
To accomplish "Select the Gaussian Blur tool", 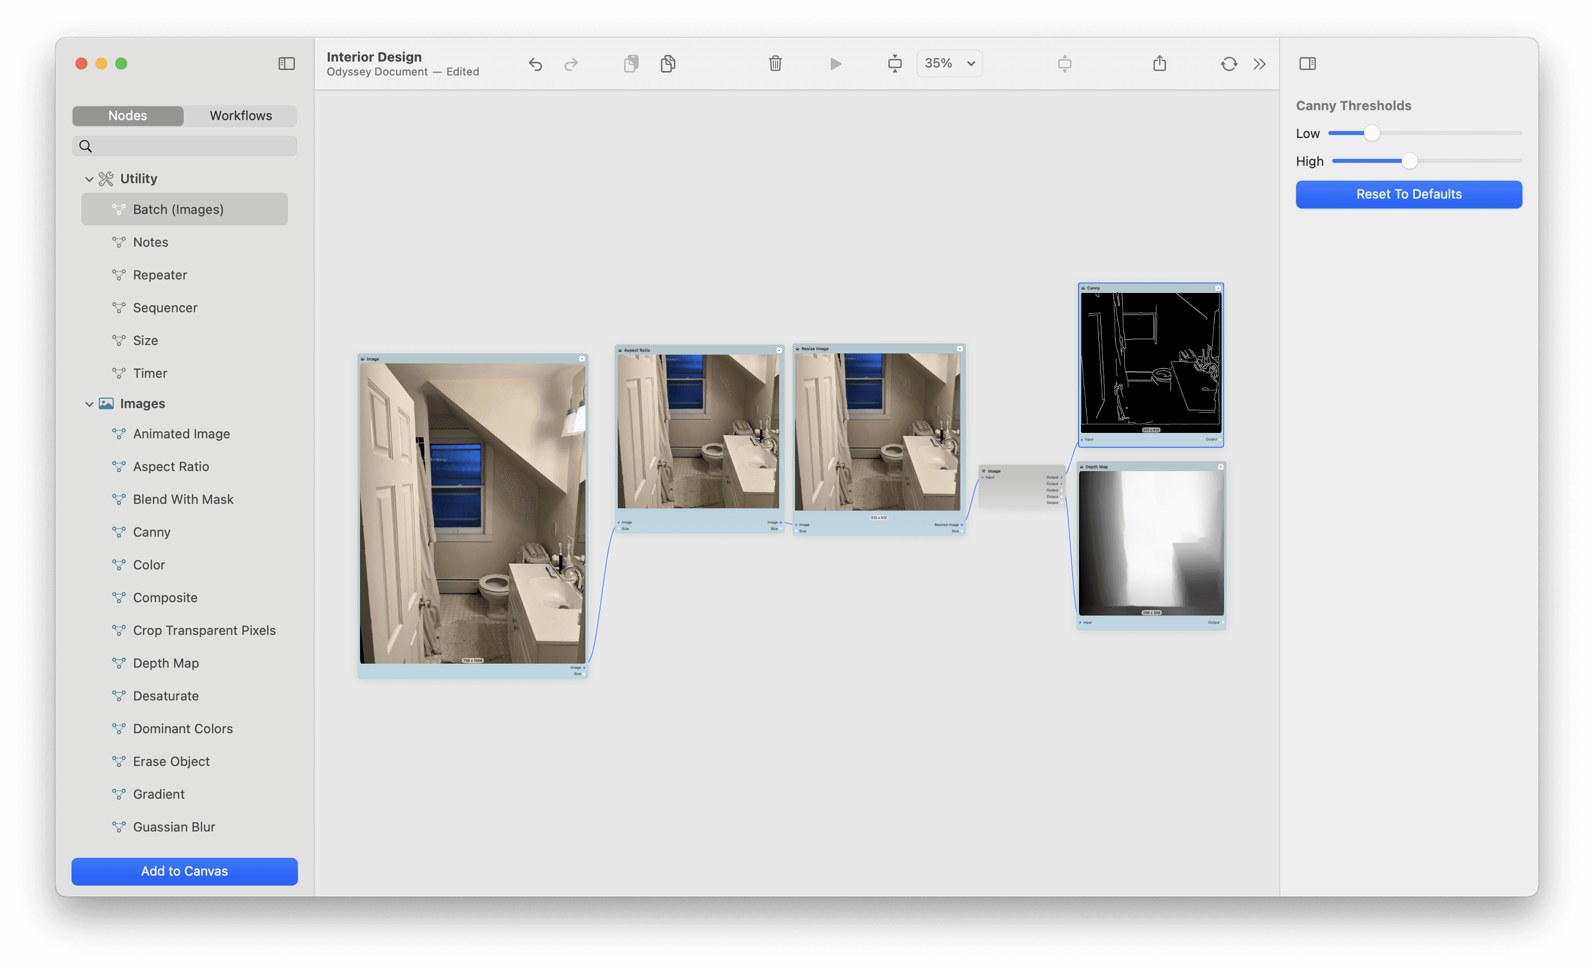I will [175, 827].
